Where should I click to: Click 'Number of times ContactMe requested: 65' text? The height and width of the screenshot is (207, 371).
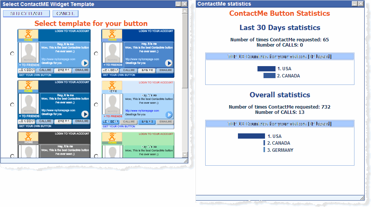279,40
